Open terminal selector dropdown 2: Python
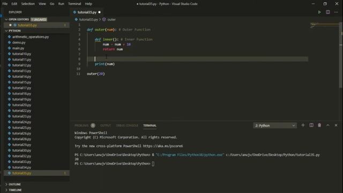 [275, 125]
